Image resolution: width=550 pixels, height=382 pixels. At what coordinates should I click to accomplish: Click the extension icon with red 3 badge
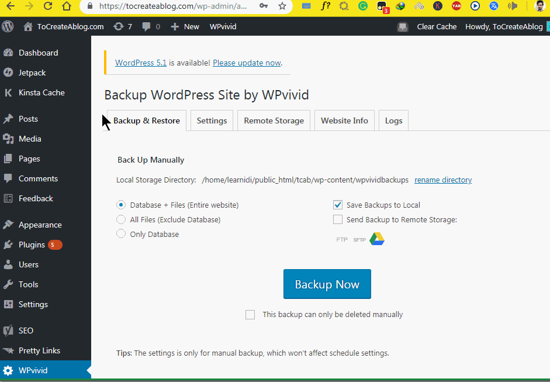(x=382, y=6)
